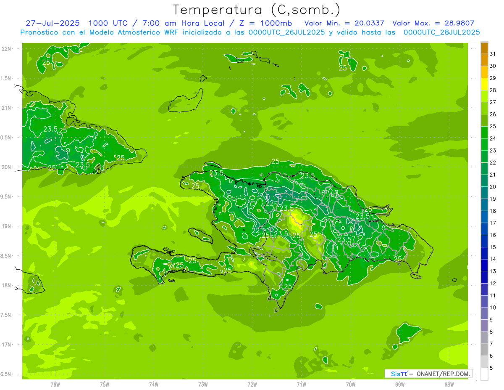Click the 69W longitude axis label
Viewport: 504px width, 390px height.
pos(400,385)
